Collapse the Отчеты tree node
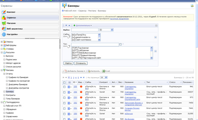 pos(4,74)
